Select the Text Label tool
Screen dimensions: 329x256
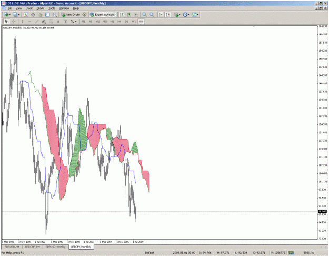tap(65, 22)
